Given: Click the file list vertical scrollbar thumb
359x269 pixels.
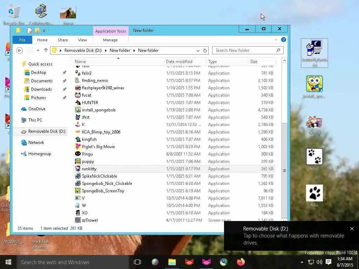Looking at the screenshot, I should 284,171.
